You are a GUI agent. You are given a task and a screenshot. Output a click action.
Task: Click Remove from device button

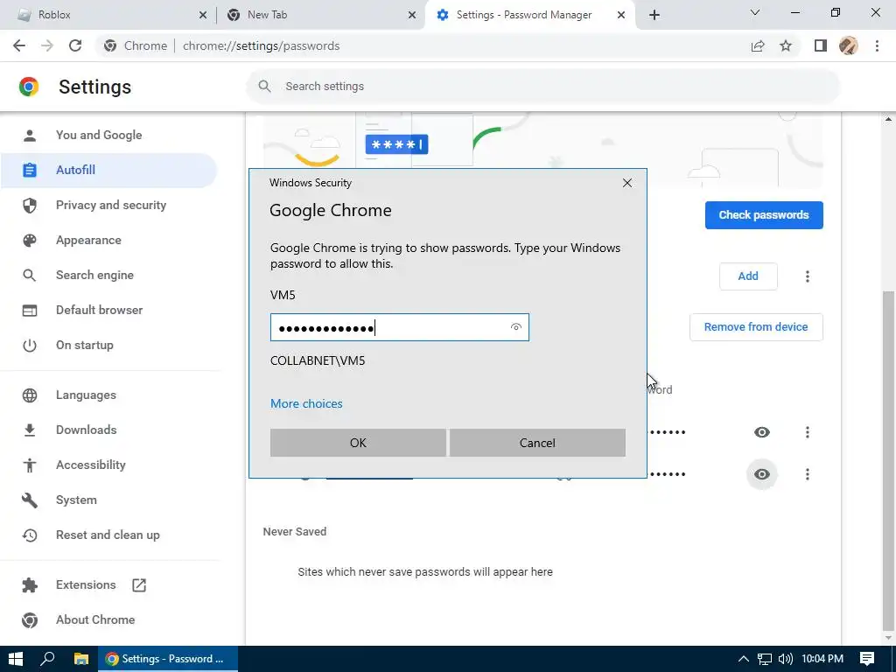756,327
